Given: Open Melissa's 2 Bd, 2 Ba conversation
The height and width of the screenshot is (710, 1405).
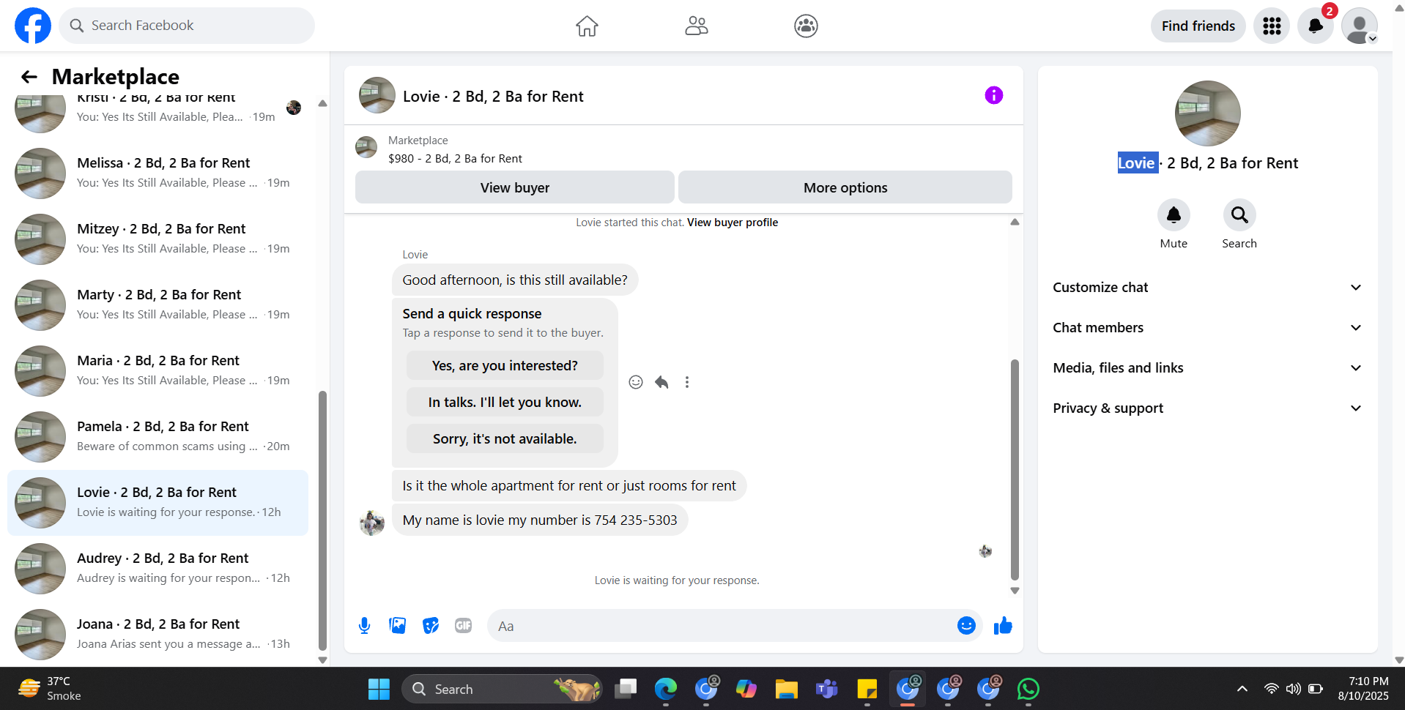Looking at the screenshot, I should coord(157,173).
